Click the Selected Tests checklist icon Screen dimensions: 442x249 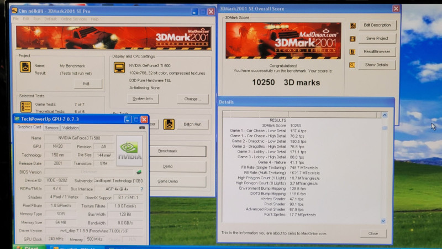click(x=25, y=107)
